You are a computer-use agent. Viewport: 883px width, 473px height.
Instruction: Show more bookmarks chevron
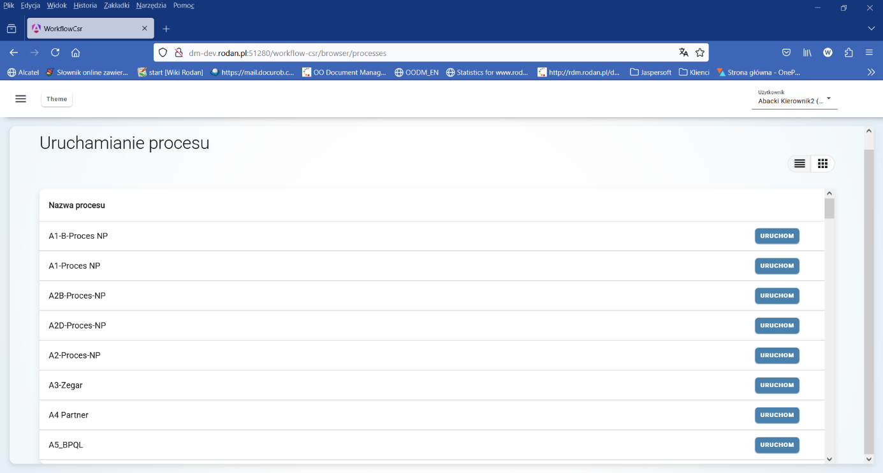pos(871,72)
